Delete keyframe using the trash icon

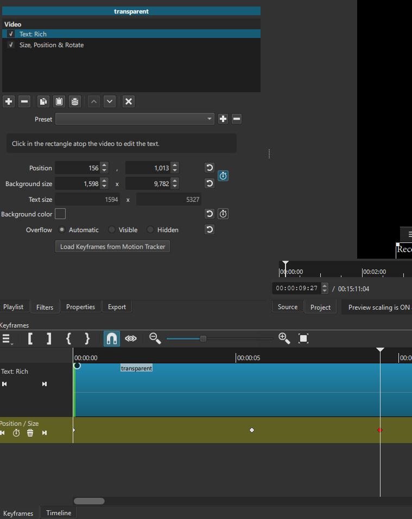coord(30,433)
